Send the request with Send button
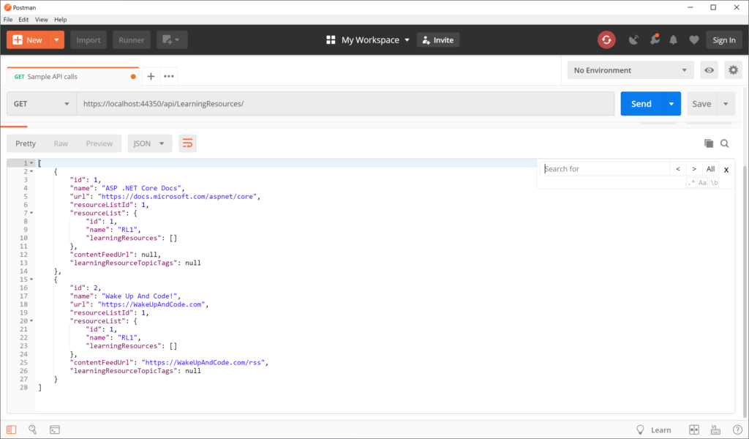The image size is (749, 439). pyautogui.click(x=641, y=104)
